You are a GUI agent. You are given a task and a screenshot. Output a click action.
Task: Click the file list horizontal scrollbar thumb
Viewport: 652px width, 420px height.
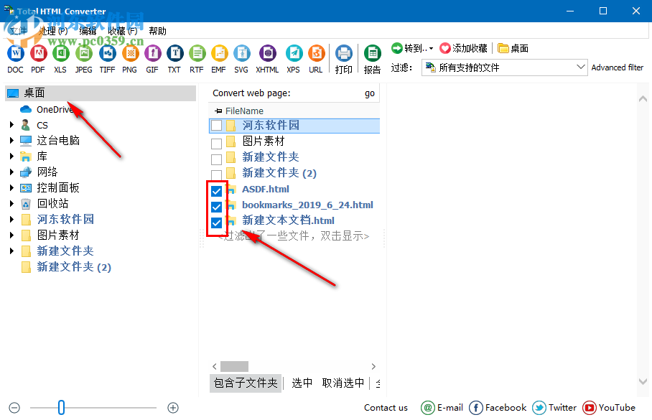coord(234,366)
